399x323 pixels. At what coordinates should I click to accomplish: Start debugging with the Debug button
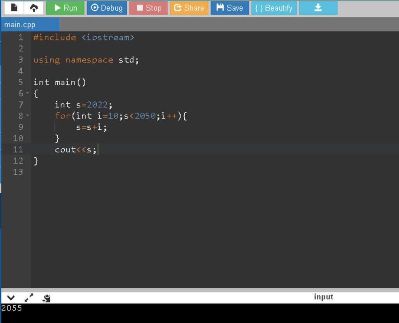107,8
